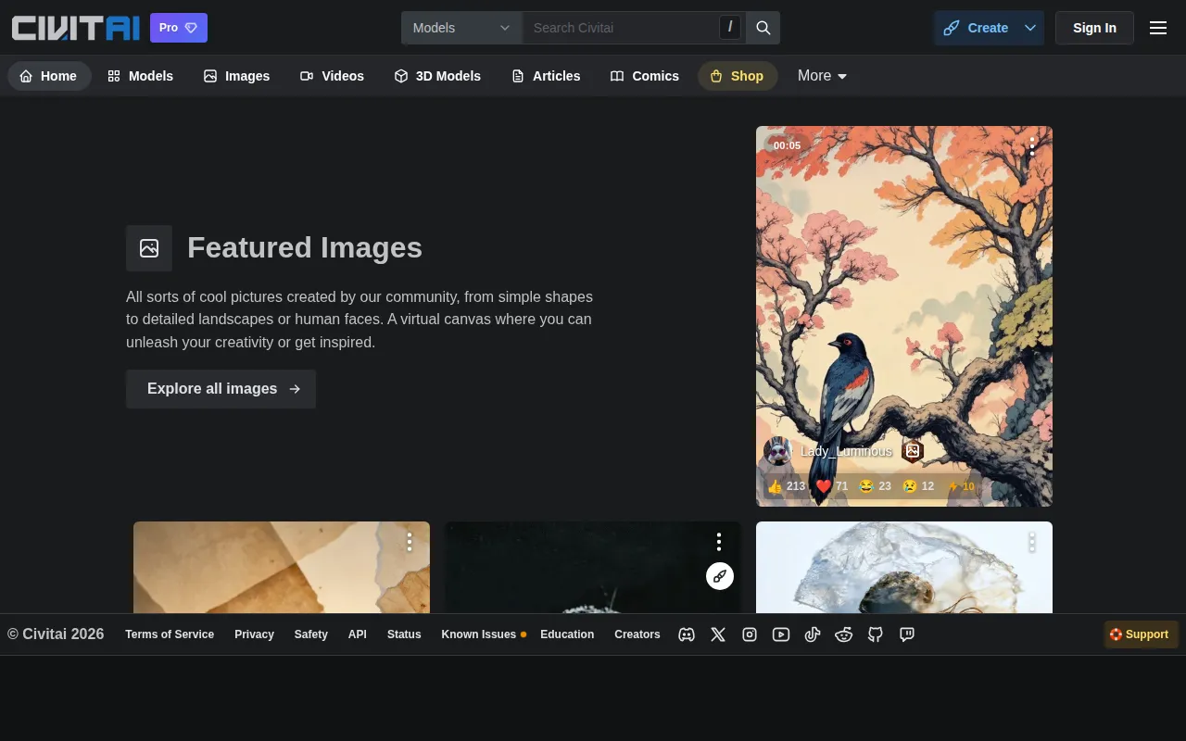Screen dimensions: 1186x741
Task: Click the magnifying glass search button
Action: (763, 28)
